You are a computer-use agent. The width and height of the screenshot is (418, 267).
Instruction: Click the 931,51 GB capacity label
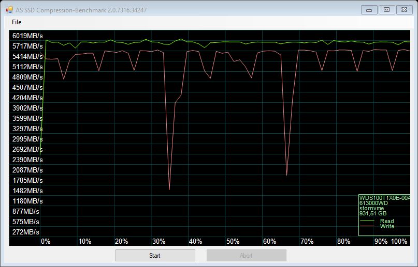(x=373, y=213)
